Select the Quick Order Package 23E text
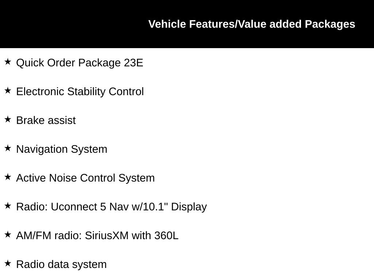 coord(80,63)
